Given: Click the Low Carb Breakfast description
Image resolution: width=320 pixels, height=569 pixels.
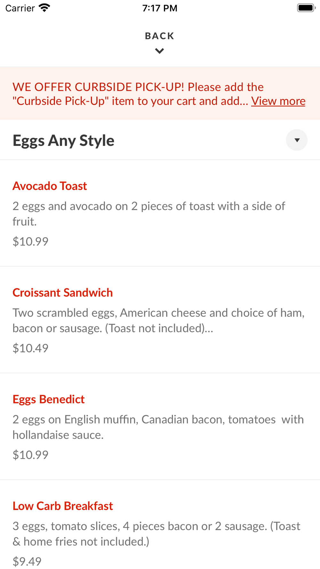Looking at the screenshot, I should point(156,533).
